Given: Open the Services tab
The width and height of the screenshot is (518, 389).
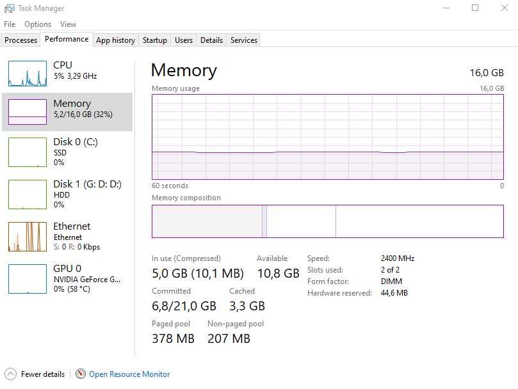Looking at the screenshot, I should pos(244,40).
